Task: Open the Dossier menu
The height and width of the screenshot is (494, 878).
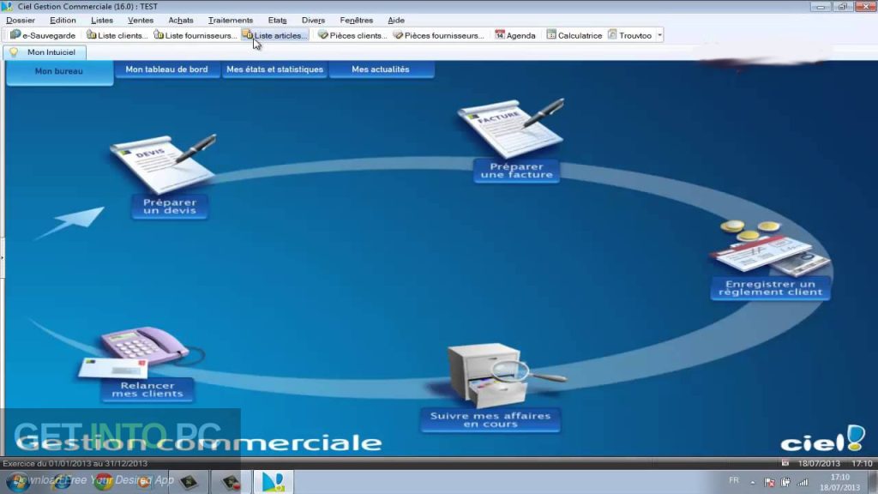Action: (21, 21)
